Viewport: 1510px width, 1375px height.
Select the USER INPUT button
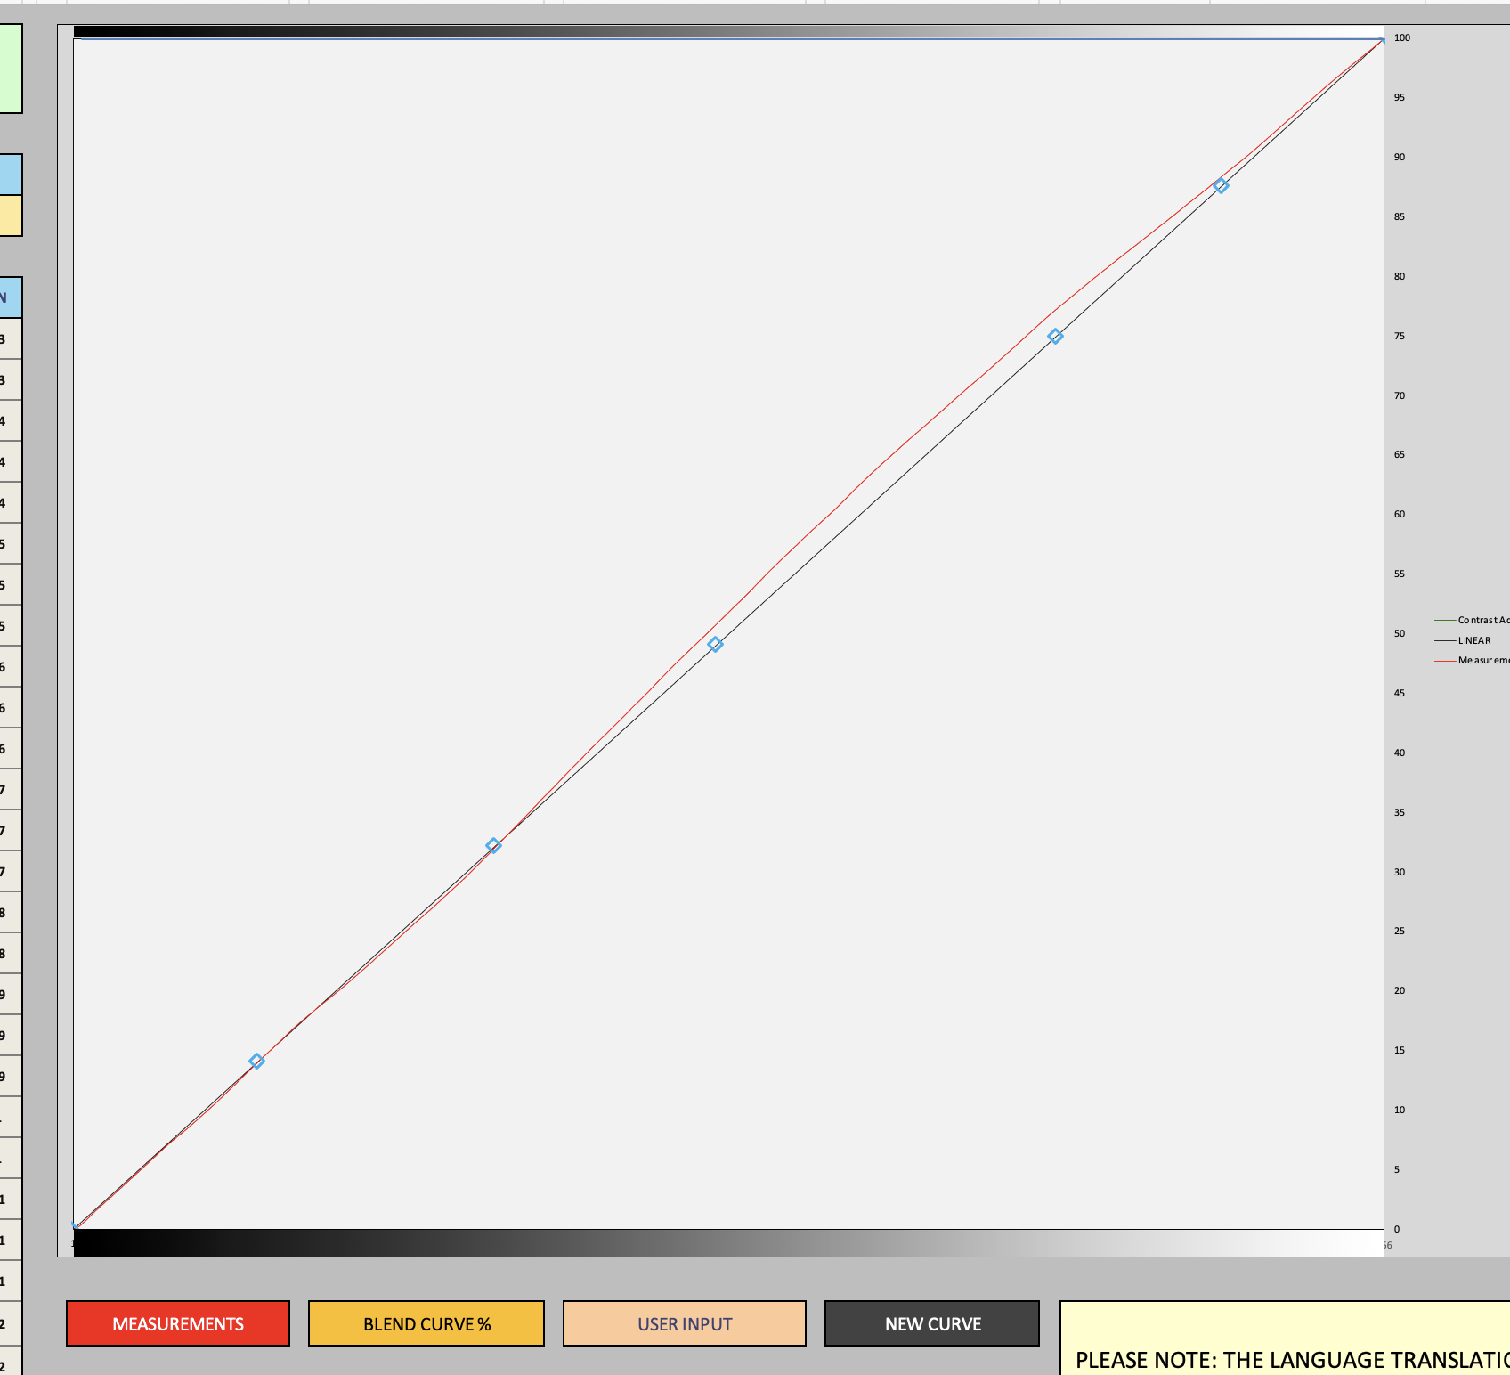684,1323
